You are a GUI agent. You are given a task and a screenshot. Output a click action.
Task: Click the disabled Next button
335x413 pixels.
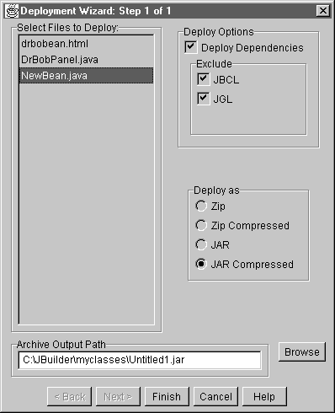pos(118,397)
